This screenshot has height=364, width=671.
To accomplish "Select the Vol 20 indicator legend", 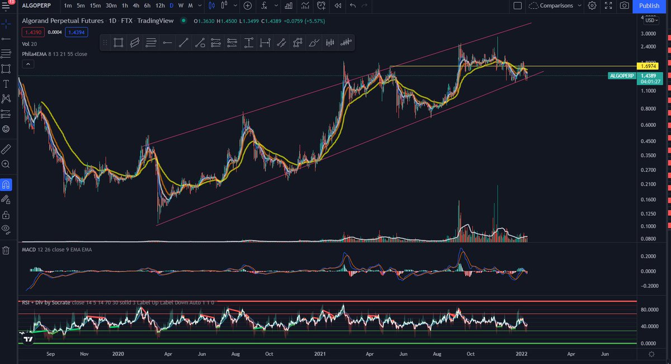I will 29,43.
